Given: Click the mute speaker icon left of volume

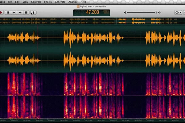Looking at the screenshot, I should pyautogui.click(x=125, y=13).
